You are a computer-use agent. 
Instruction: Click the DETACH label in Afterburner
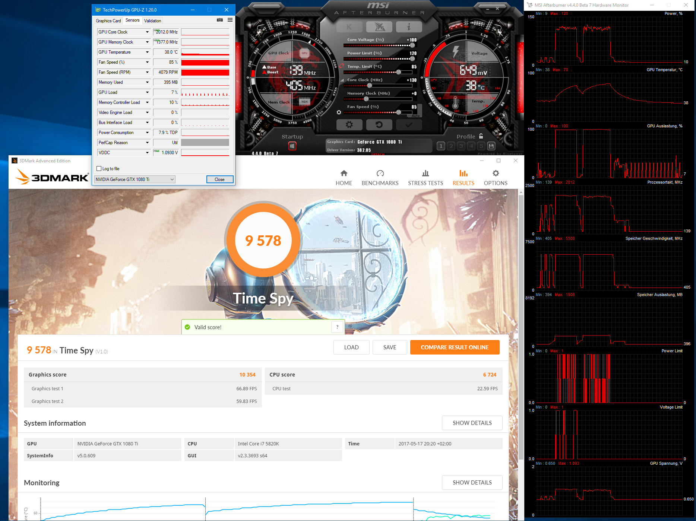click(378, 154)
